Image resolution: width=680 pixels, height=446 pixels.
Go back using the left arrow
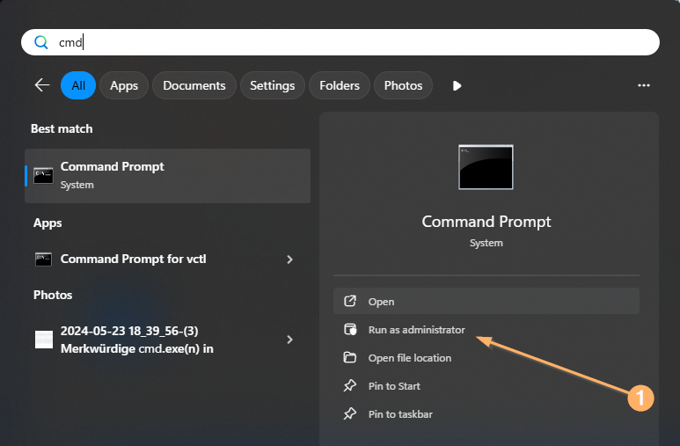point(42,85)
